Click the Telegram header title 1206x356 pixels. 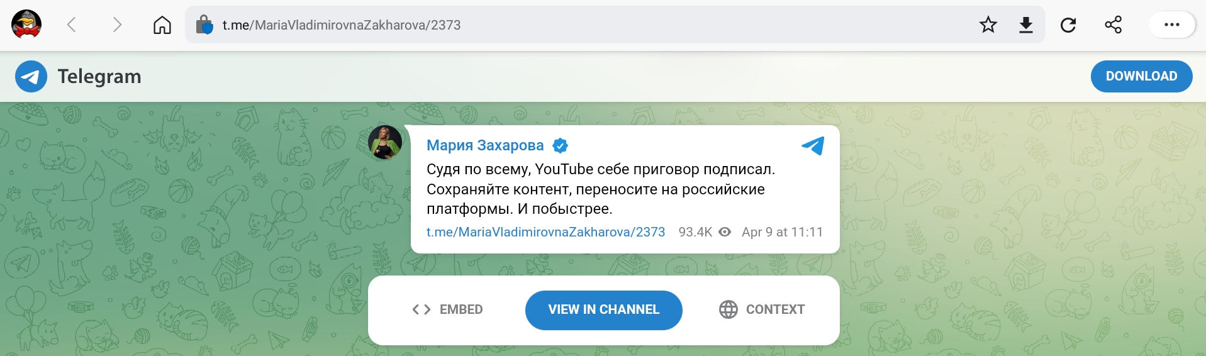pyautogui.click(x=99, y=77)
